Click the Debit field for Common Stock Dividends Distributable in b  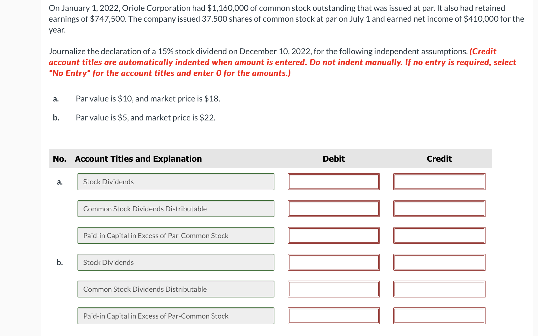click(334, 289)
